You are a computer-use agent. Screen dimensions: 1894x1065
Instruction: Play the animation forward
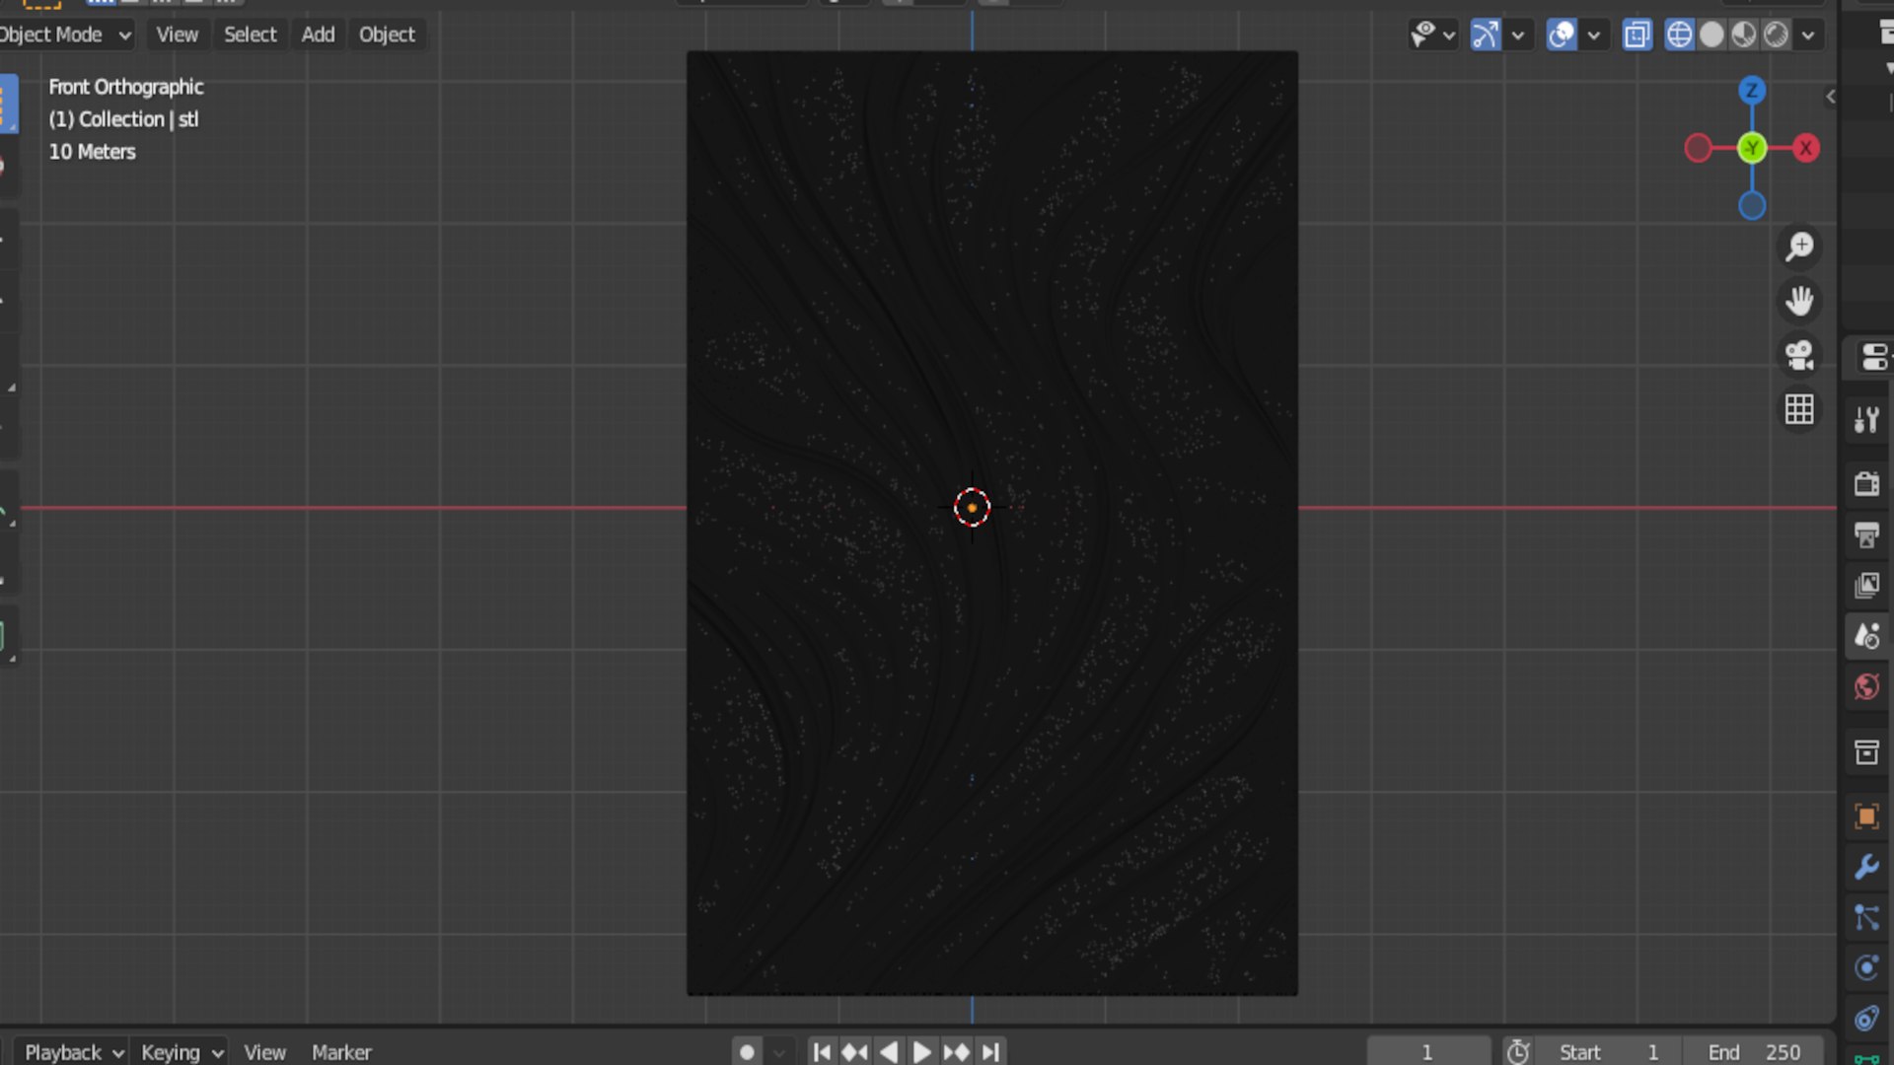[921, 1052]
